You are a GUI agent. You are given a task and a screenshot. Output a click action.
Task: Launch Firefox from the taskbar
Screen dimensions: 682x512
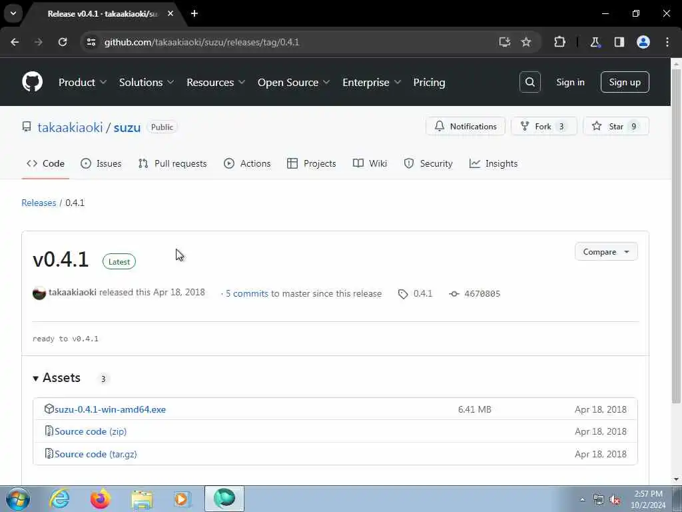tap(100, 499)
